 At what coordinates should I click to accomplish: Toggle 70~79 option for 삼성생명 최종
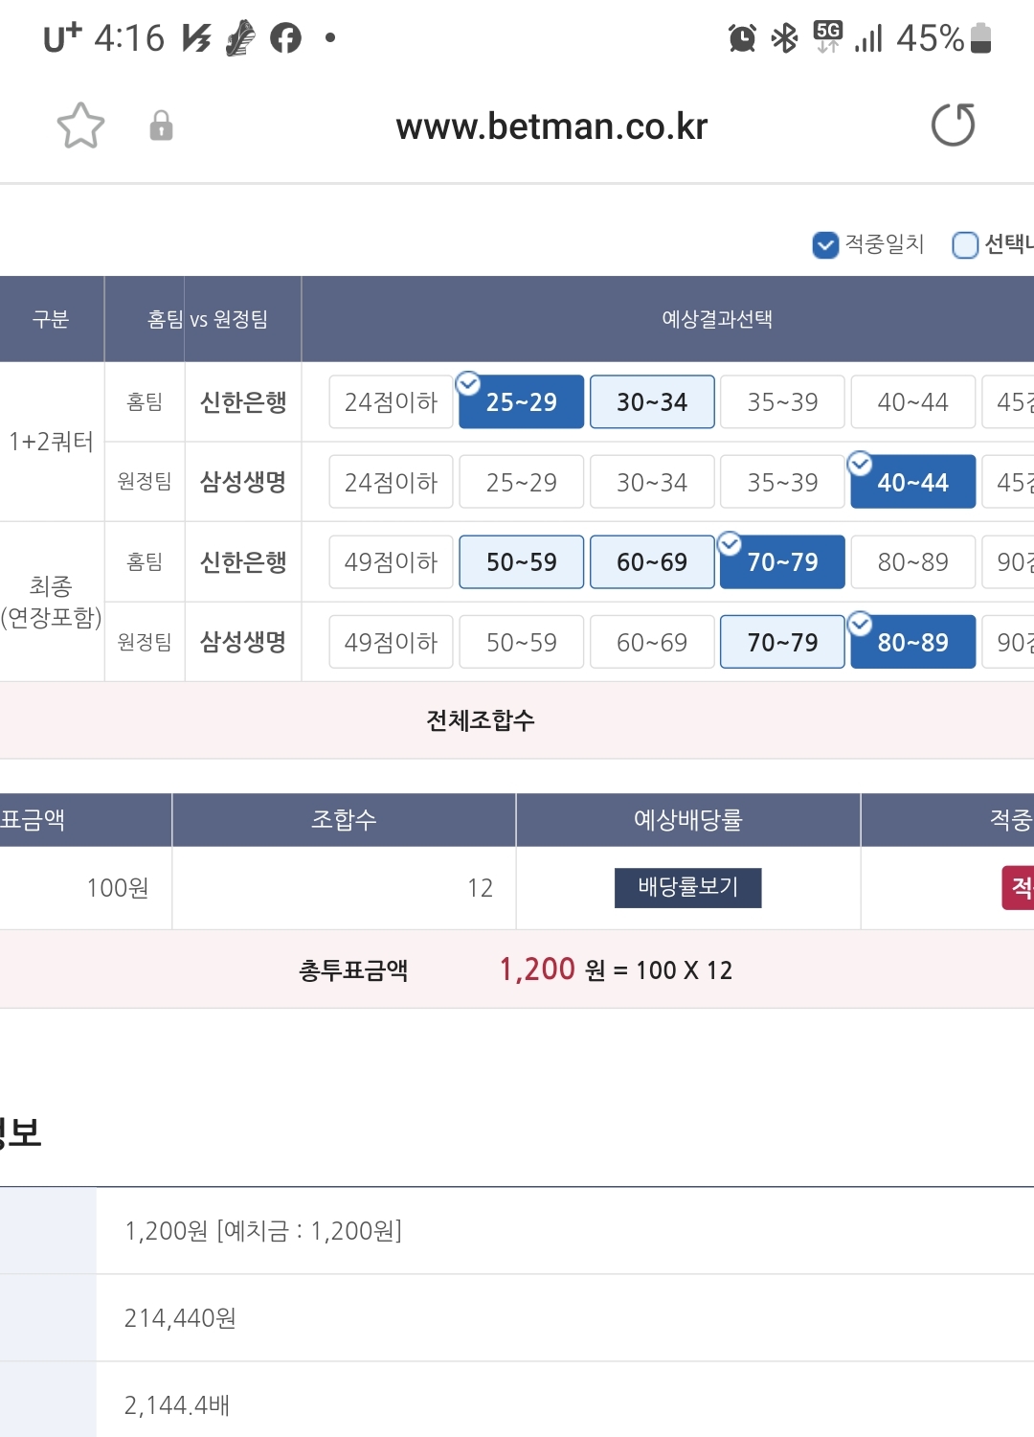(782, 642)
